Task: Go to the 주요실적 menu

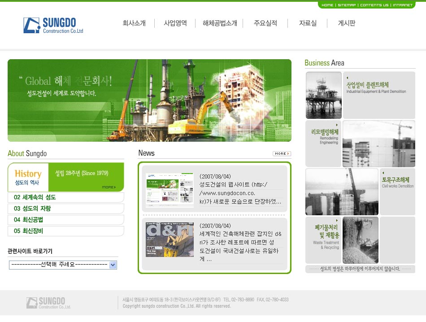Action: [x=265, y=23]
